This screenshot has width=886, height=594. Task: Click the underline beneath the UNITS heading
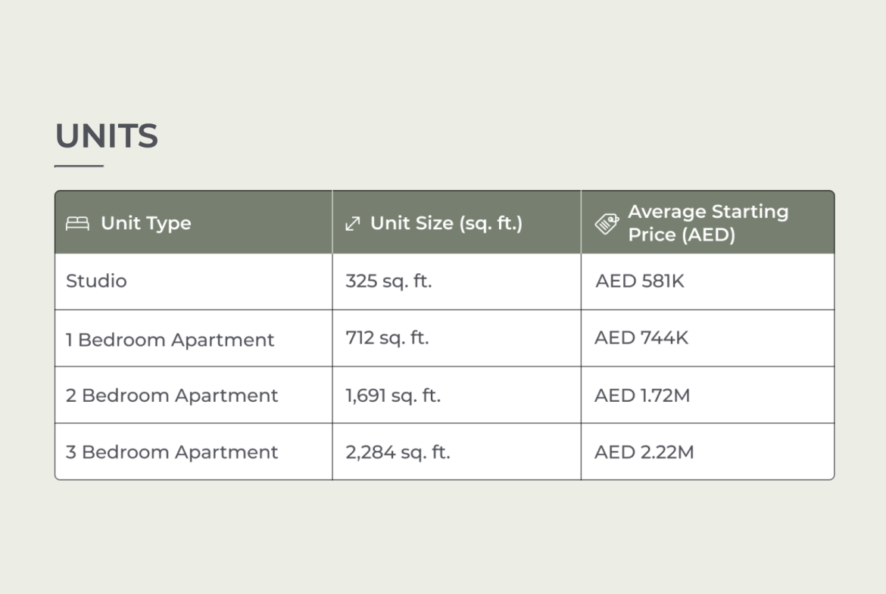tap(79, 166)
